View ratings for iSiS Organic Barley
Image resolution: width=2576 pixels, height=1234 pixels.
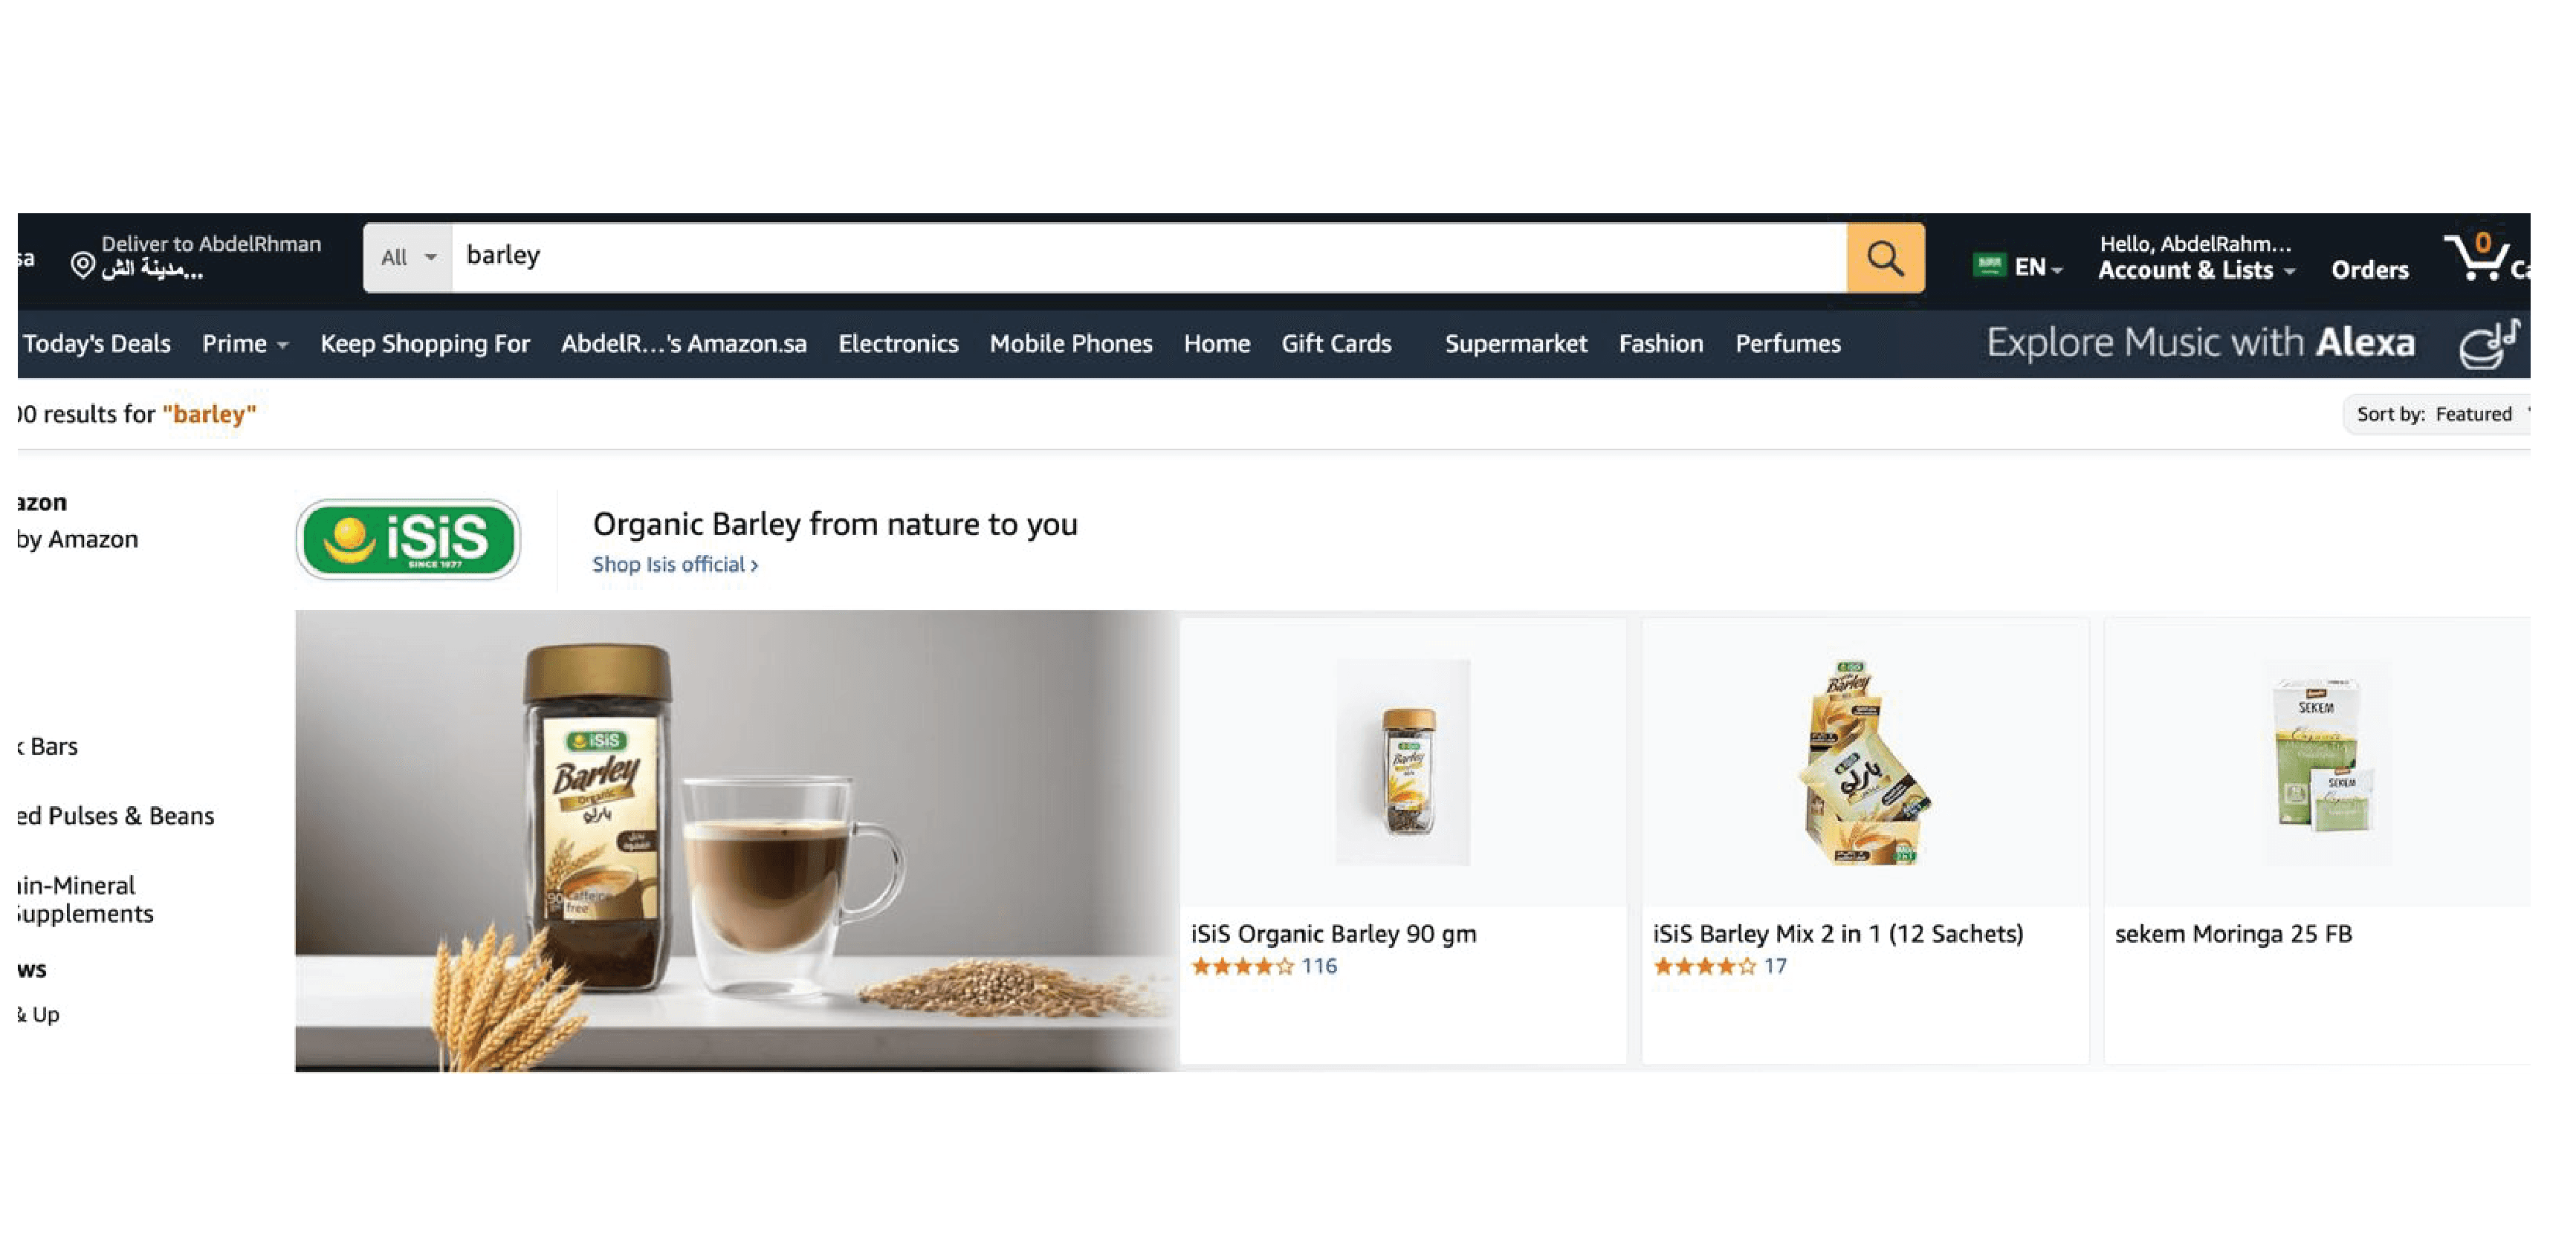pyautogui.click(x=1264, y=966)
